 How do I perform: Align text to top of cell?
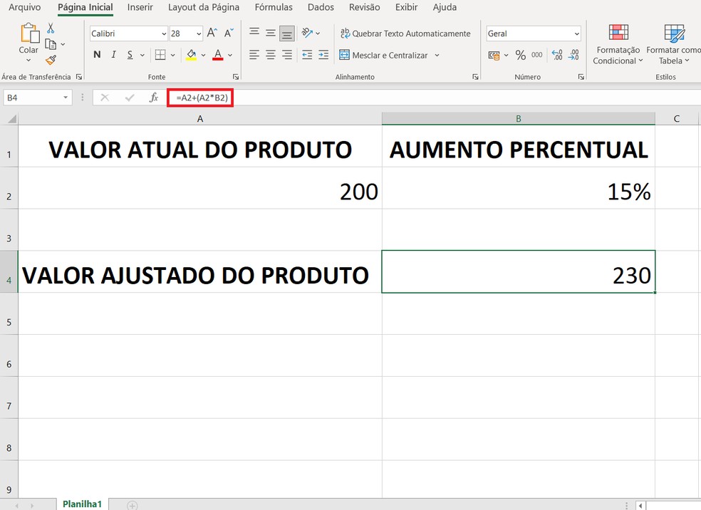point(254,33)
